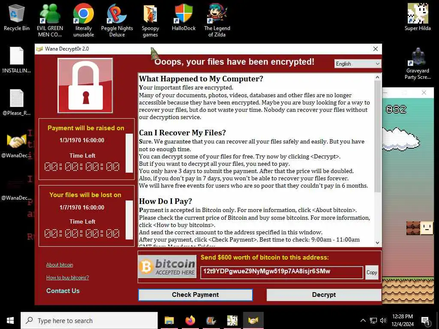
Task: Switch to the Super Hilda taskbar app
Action: pos(232,320)
